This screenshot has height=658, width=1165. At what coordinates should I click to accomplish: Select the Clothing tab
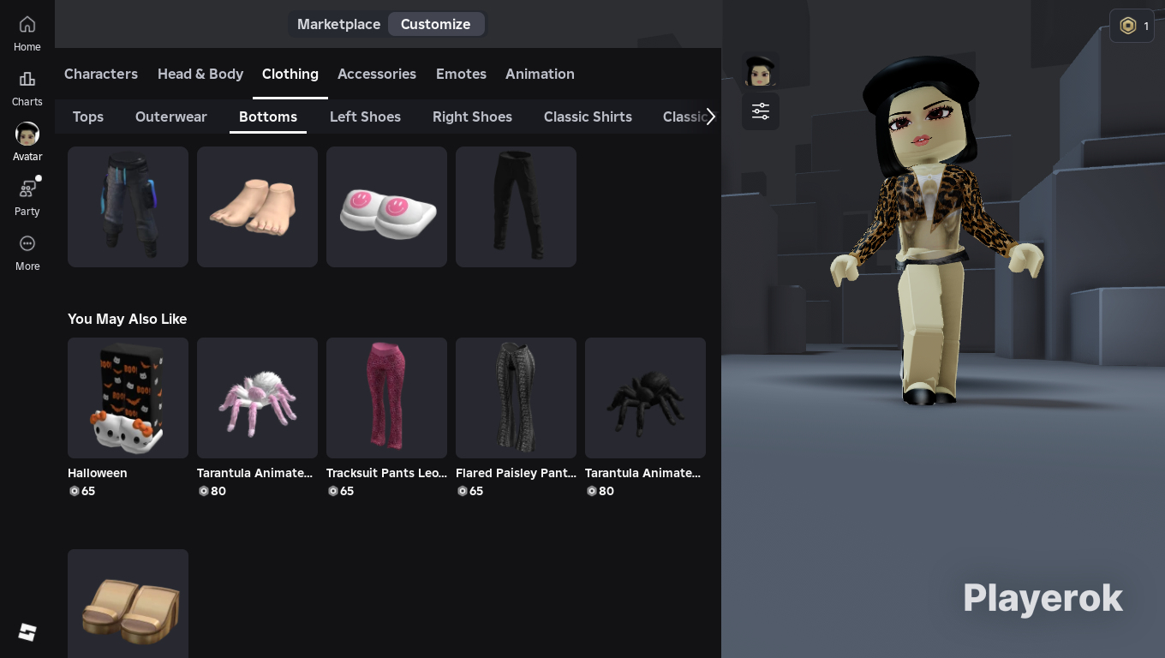point(290,74)
